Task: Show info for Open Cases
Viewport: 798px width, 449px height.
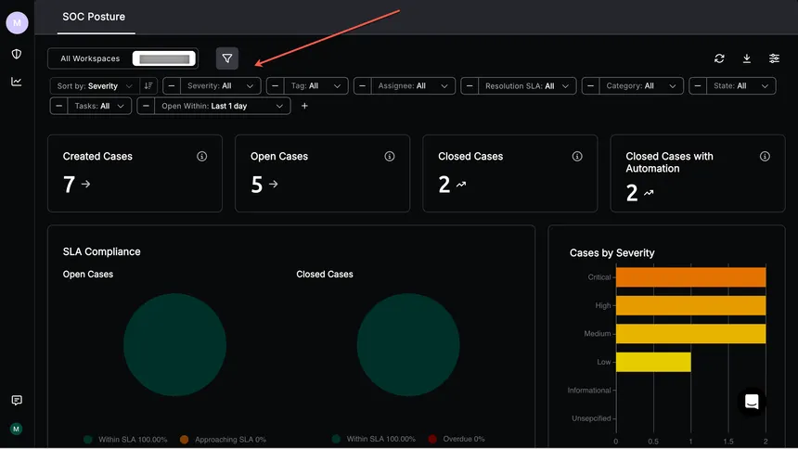Action: tap(390, 156)
